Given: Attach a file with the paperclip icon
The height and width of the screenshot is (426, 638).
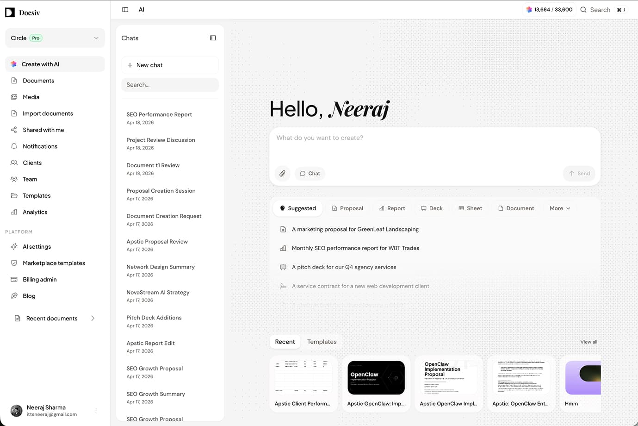Looking at the screenshot, I should 282,173.
